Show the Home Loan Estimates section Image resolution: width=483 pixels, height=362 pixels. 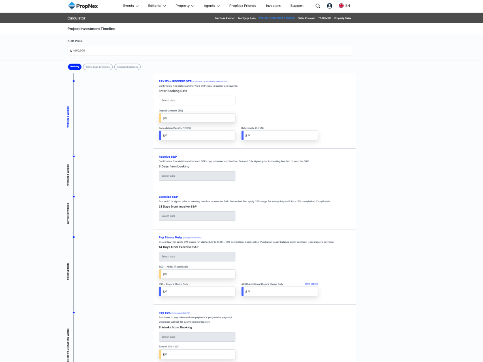click(x=98, y=67)
